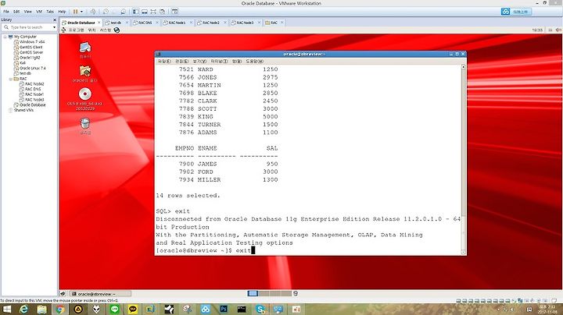This screenshot has height=315, width=563.
Task: Click the VMware pause VM button
Action: click(75, 12)
